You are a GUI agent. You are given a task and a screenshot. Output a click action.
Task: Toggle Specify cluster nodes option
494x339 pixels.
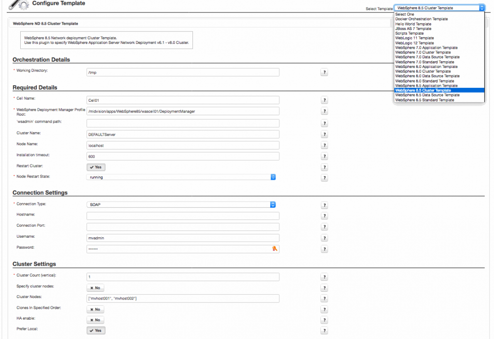pos(95,287)
